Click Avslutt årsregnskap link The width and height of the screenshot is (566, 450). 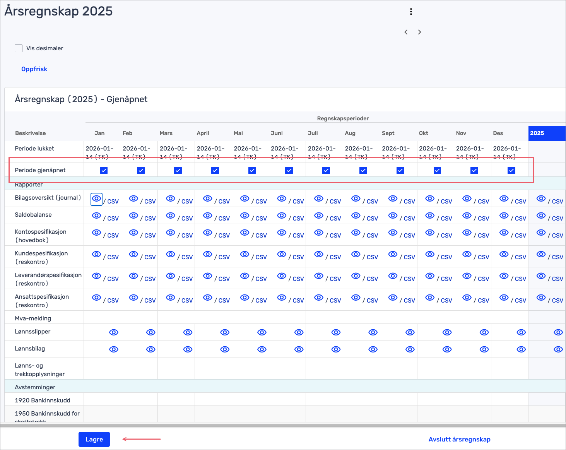coord(459,439)
